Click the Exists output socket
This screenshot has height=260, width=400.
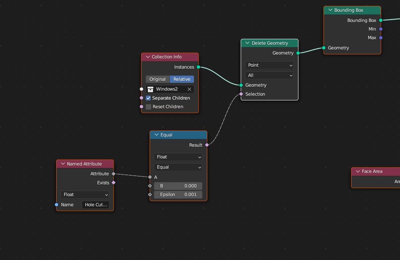tap(114, 183)
